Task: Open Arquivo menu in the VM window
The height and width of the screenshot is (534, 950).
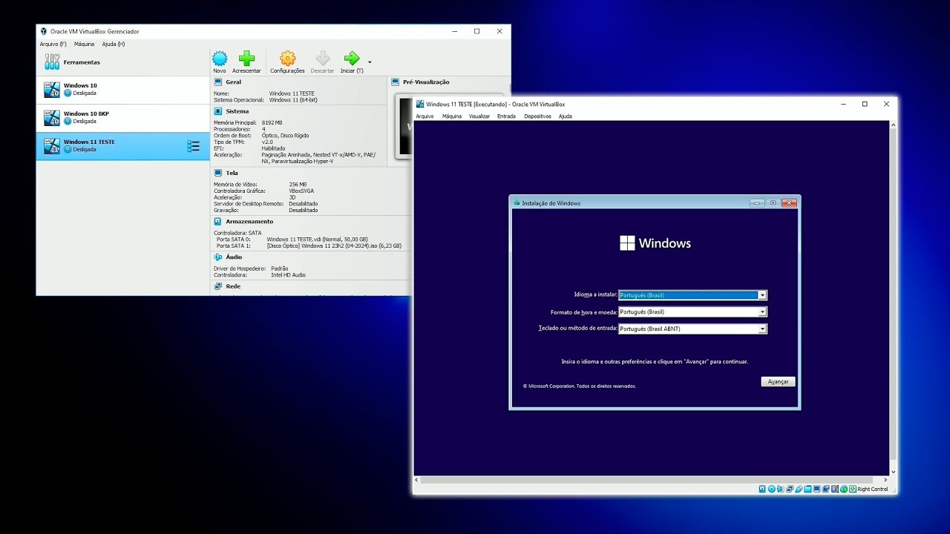Action: click(425, 116)
